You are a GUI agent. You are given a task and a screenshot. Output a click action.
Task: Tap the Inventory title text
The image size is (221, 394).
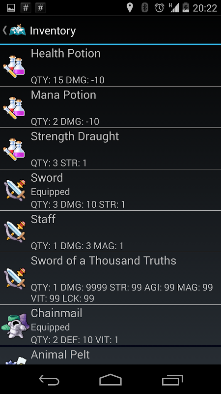coord(53,31)
